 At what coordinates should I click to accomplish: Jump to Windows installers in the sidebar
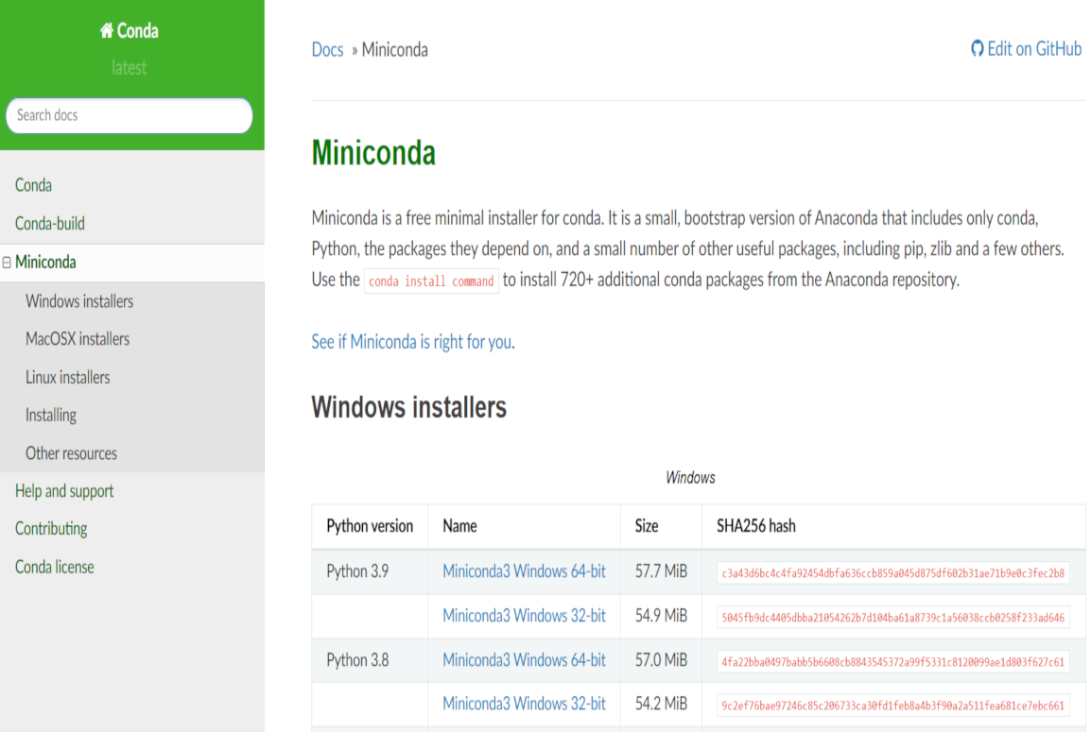(x=79, y=301)
